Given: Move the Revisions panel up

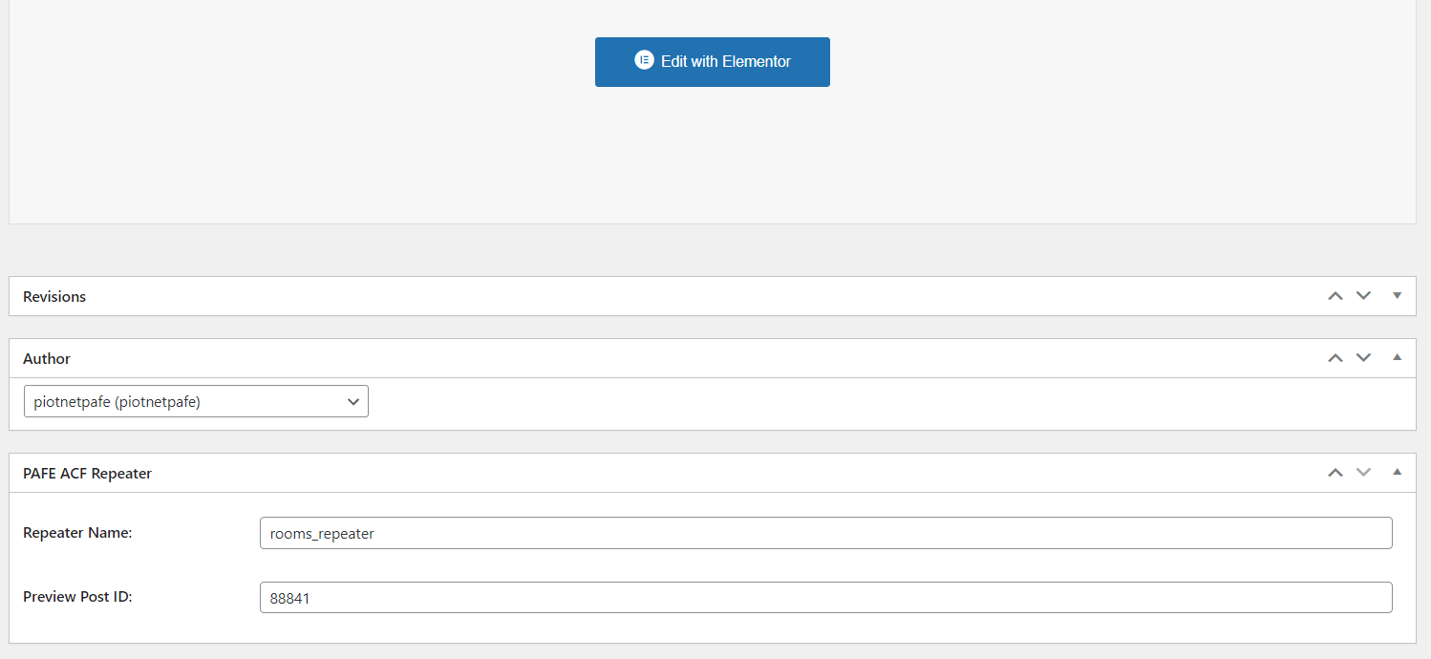Looking at the screenshot, I should coord(1335,296).
